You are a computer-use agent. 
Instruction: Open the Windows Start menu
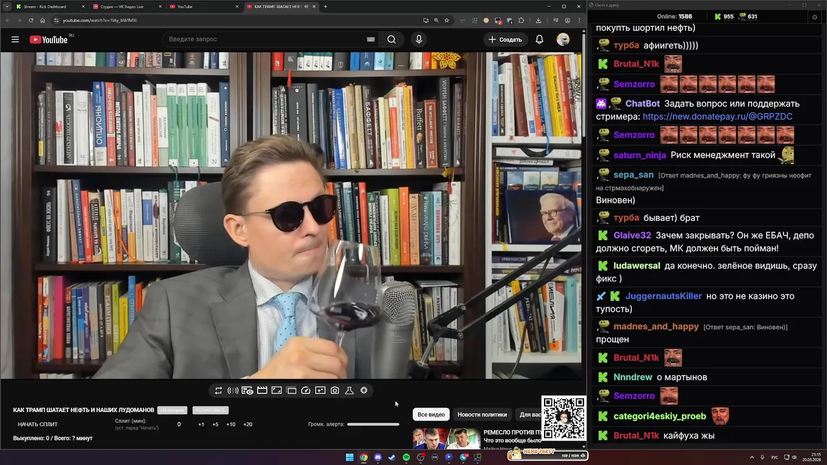(350, 457)
